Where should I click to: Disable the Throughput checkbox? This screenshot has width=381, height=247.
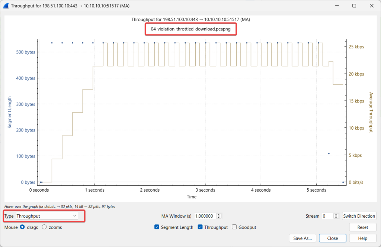coord(201,227)
